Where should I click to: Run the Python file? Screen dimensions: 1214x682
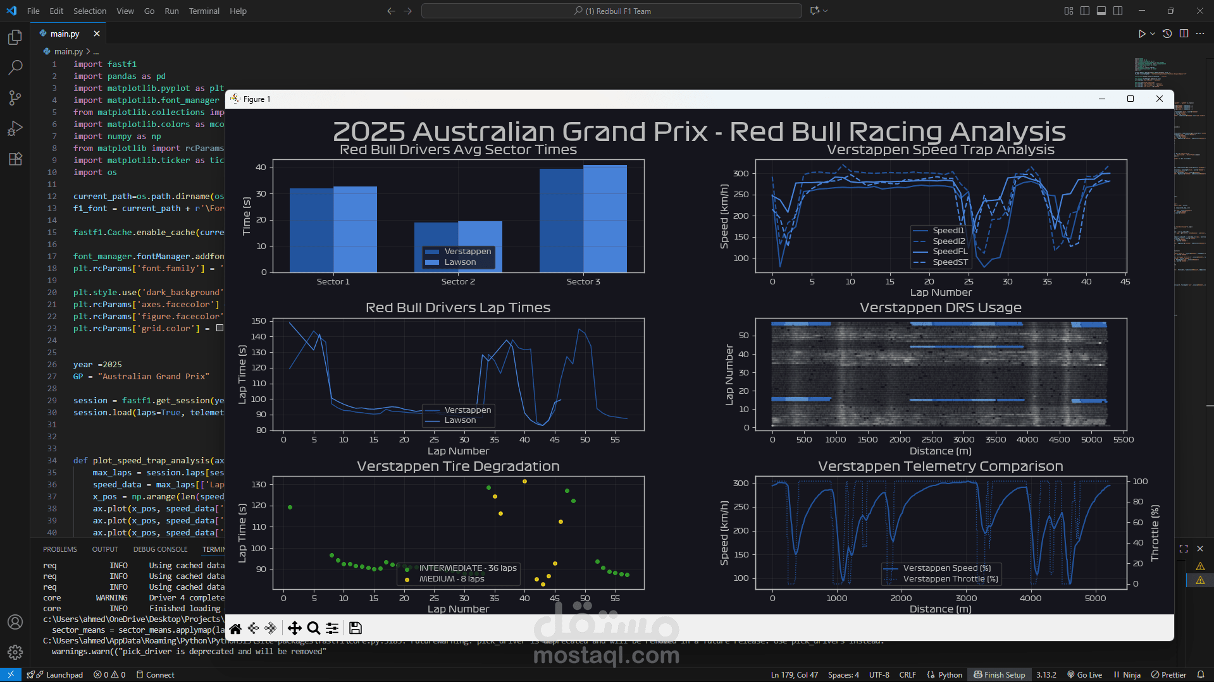(x=1141, y=33)
